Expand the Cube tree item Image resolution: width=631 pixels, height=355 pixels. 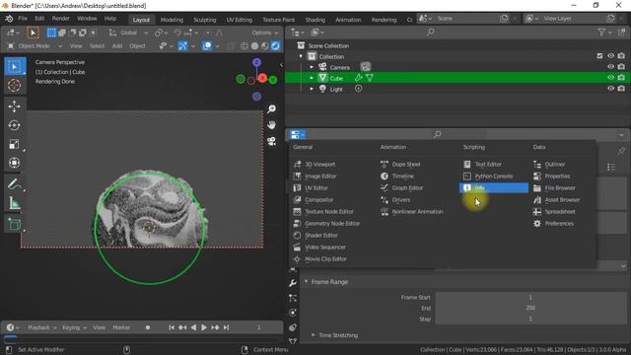pyautogui.click(x=312, y=78)
